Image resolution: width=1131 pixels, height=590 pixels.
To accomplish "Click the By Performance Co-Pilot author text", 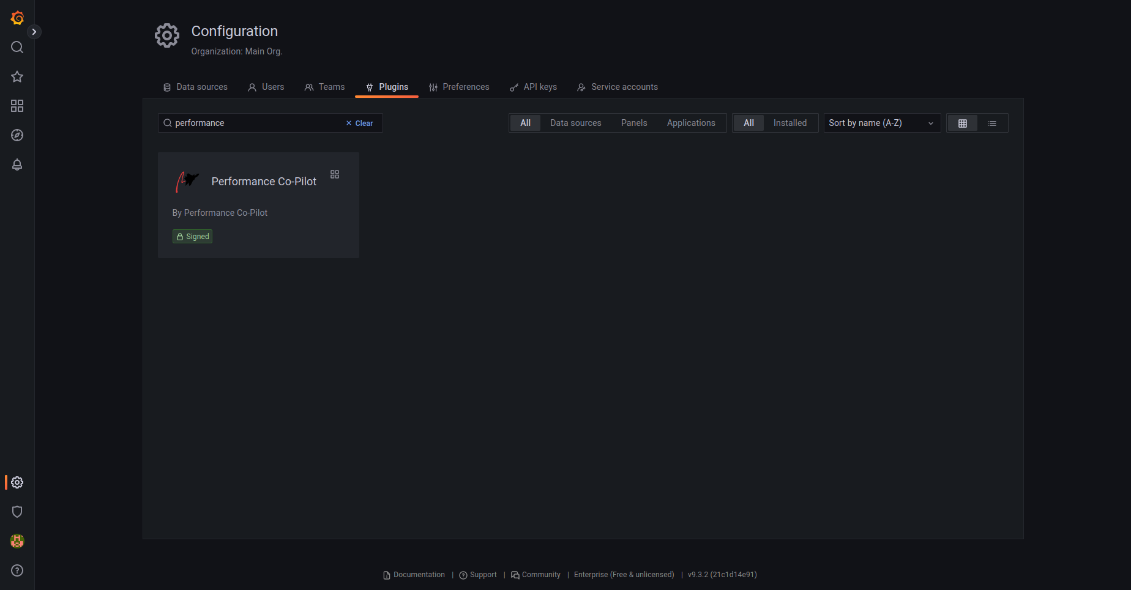I will pos(220,213).
